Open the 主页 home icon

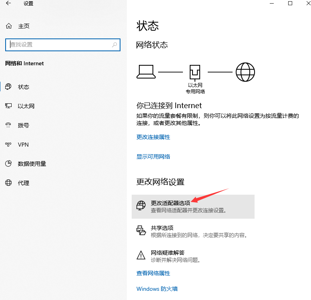(x=9, y=26)
